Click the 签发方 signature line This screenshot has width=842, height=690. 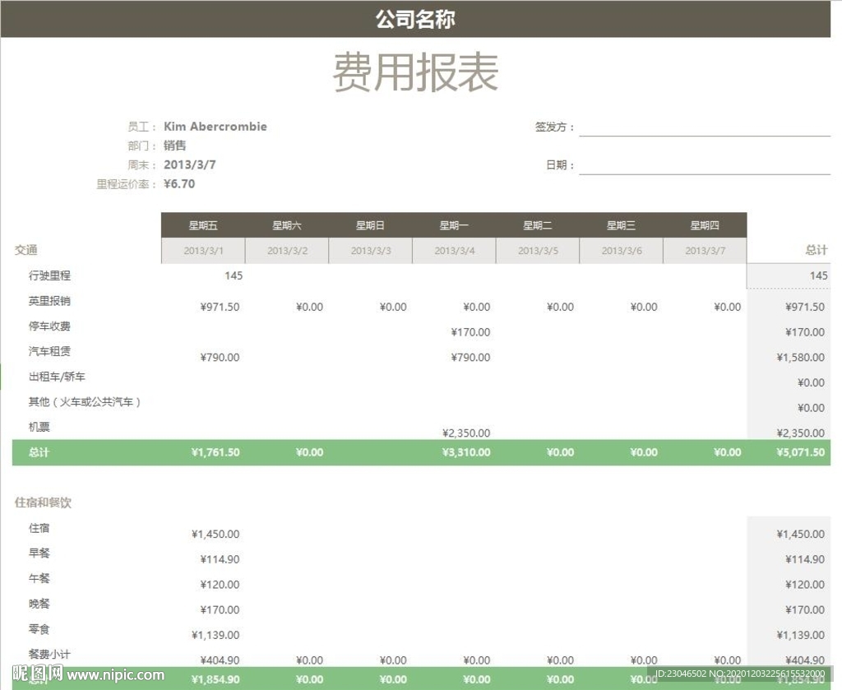click(x=704, y=128)
